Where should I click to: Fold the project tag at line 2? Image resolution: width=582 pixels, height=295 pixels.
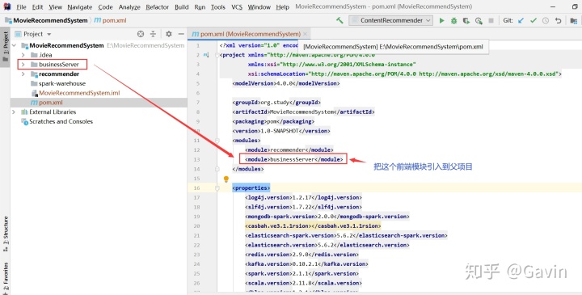[217, 55]
